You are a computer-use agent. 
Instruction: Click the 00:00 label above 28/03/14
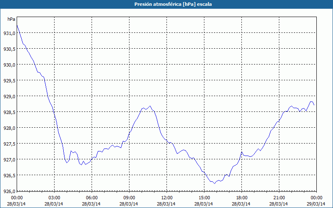pyautogui.click(x=16, y=198)
